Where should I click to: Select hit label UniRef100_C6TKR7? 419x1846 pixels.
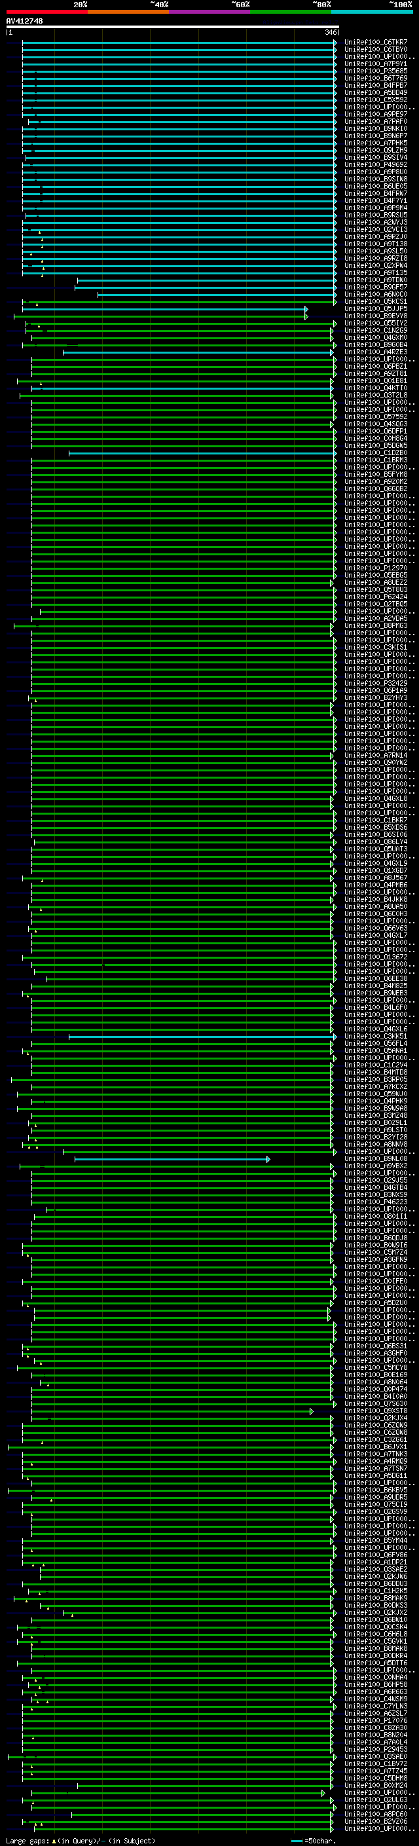(376, 43)
